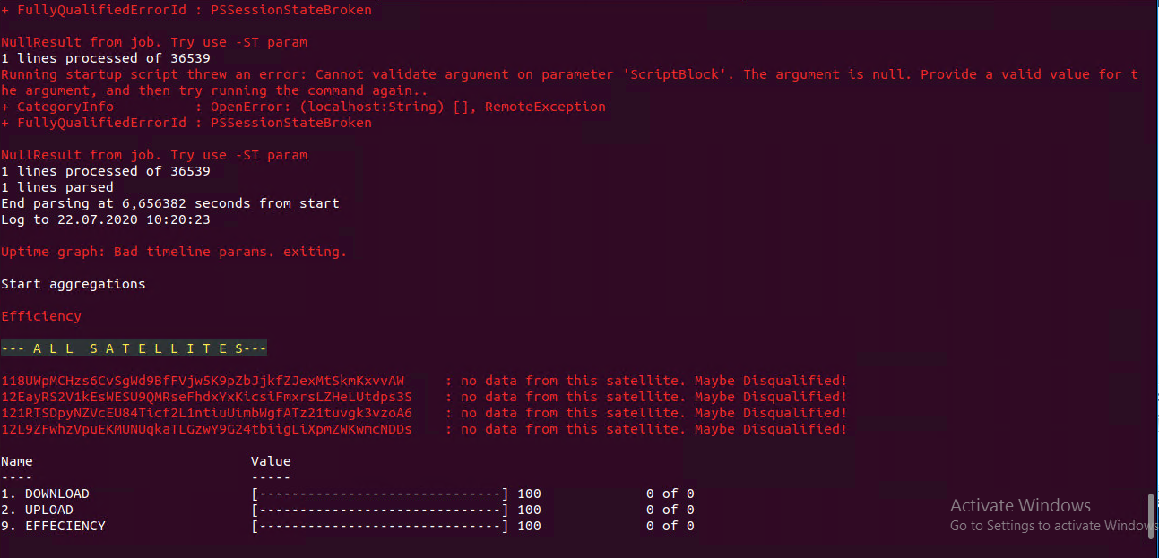Click the End parsing seconds line
Image resolution: width=1159 pixels, height=558 pixels.
click(170, 203)
